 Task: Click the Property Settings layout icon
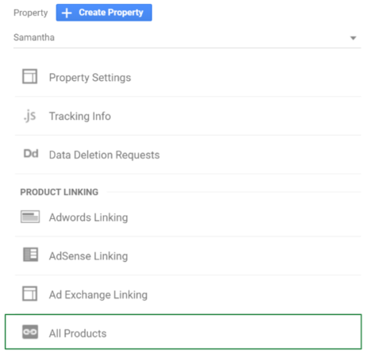point(29,76)
